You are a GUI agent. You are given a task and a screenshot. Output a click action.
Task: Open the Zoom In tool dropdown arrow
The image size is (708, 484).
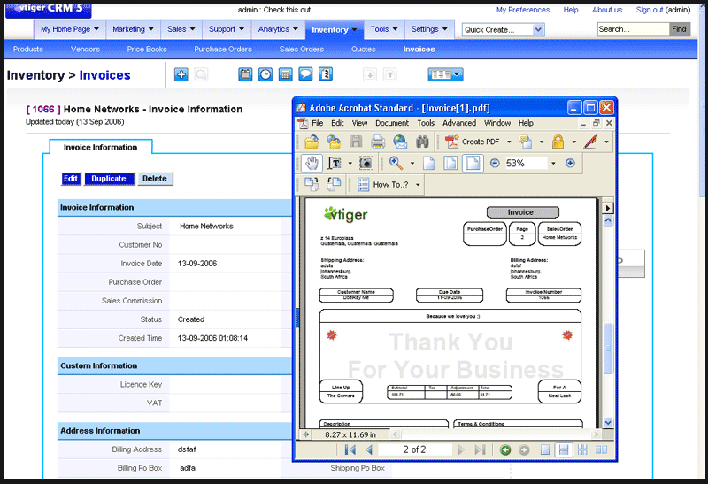coord(412,163)
